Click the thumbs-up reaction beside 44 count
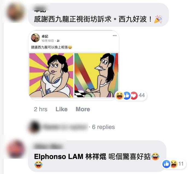 coord(127,95)
